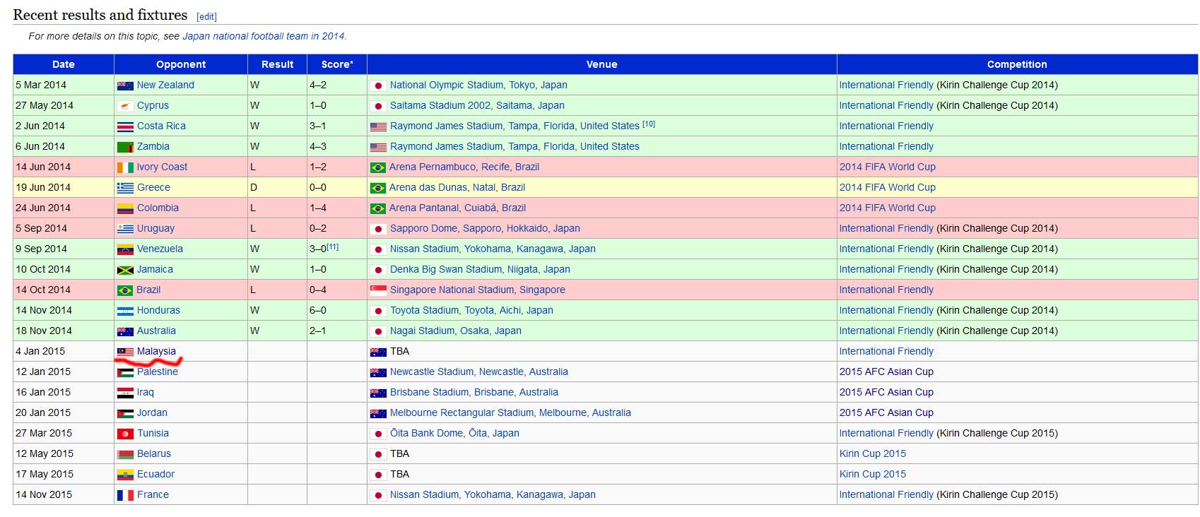The height and width of the screenshot is (517, 1200).
Task: Open the Kirin Cup 2015 link in Belarus row
Action: pos(872,453)
